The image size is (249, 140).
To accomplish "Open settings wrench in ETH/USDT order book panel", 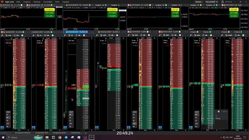I will (160, 35).
